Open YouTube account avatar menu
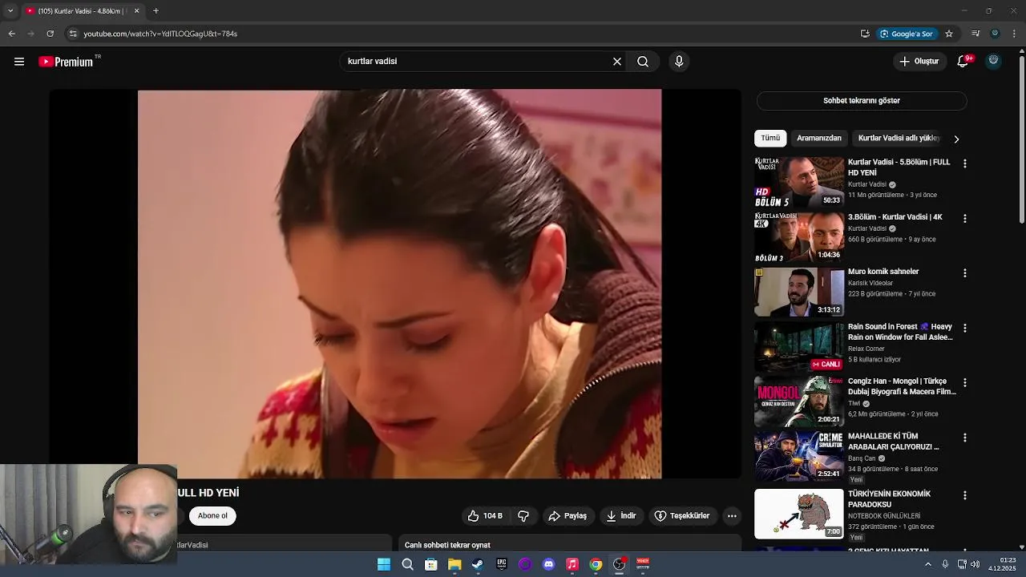 [994, 61]
